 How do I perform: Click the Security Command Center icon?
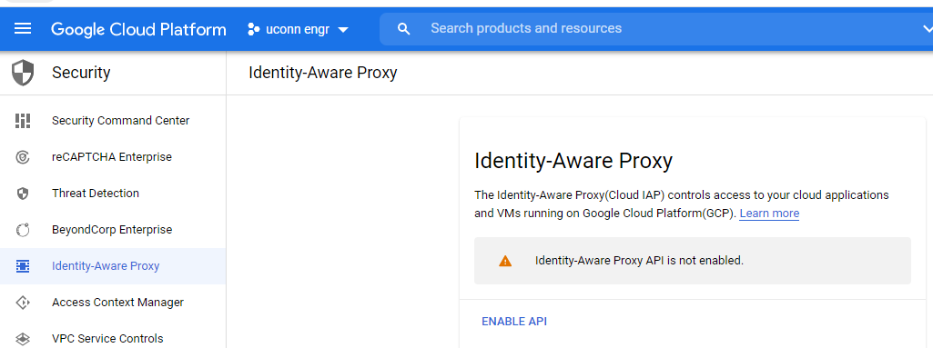tap(23, 121)
